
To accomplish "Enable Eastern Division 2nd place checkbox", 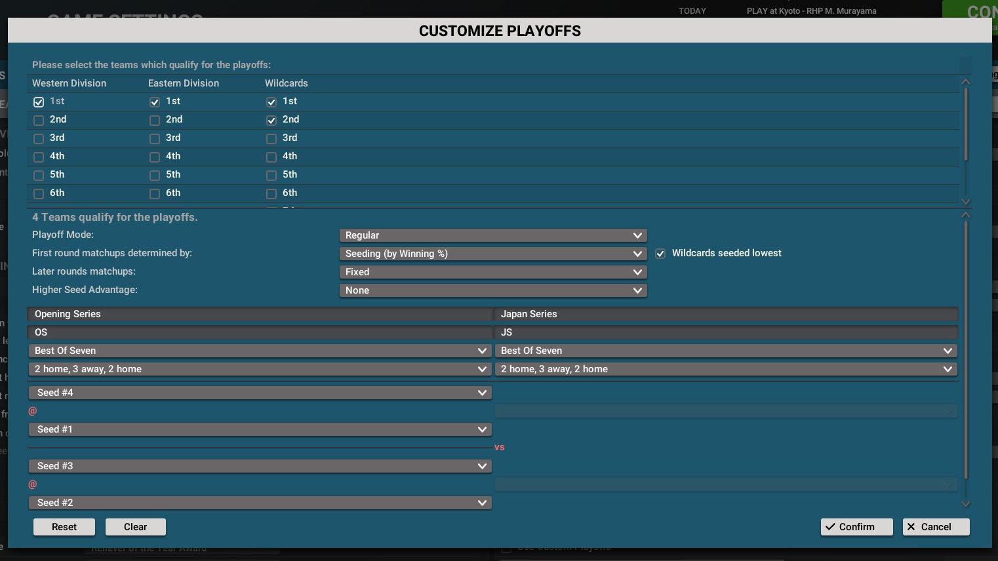I will [155, 120].
